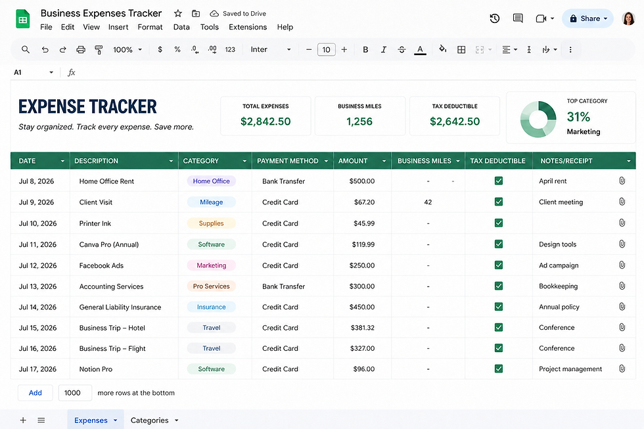Screen dimensions: 644x429
Task: Toggle bold formatting
Action: click(365, 50)
